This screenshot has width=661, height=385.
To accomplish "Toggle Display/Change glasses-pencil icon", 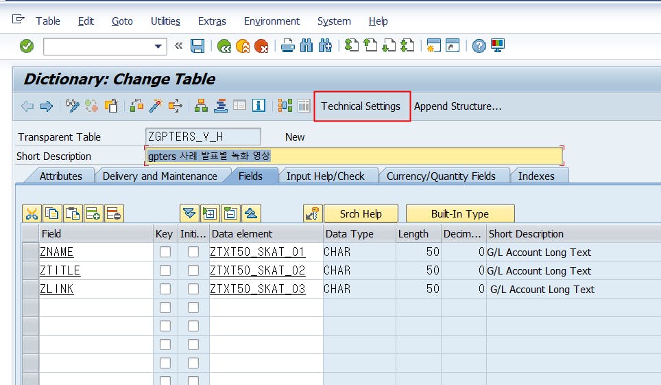I will coord(73,106).
